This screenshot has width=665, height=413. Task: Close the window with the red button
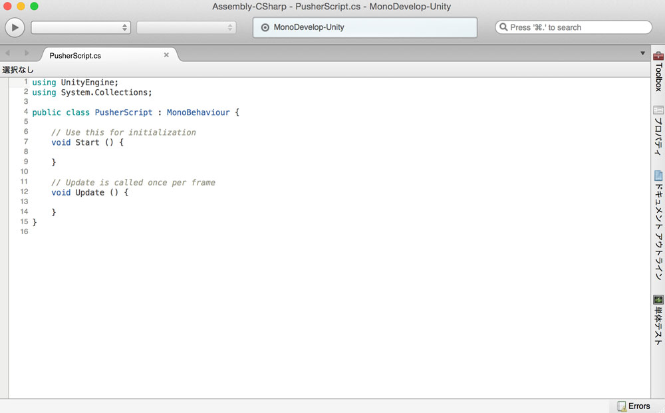(7, 7)
